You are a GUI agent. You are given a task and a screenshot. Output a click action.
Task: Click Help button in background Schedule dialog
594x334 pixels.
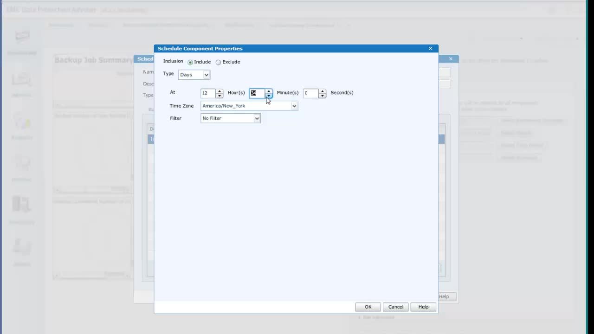pyautogui.click(x=447, y=296)
